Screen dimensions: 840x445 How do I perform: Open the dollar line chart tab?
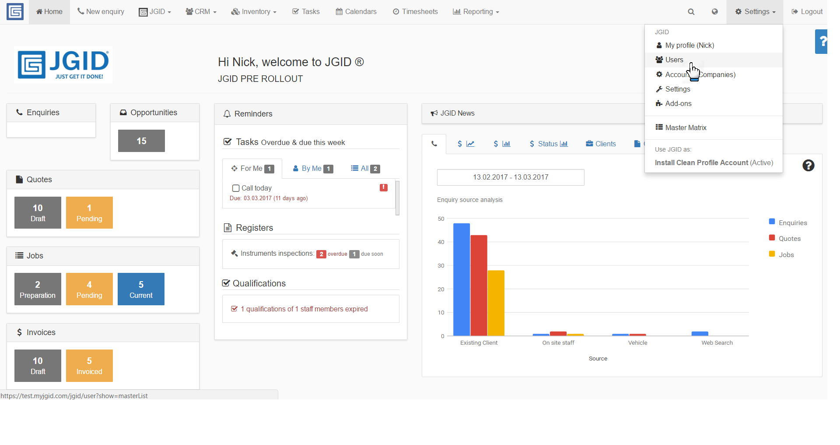pos(466,144)
